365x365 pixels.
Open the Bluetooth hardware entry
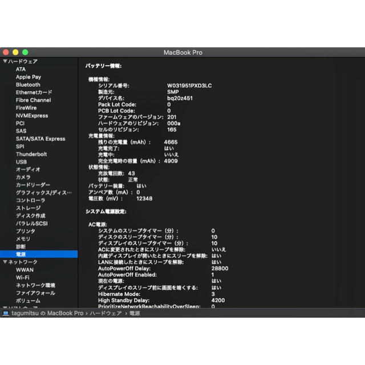[x=28, y=84]
